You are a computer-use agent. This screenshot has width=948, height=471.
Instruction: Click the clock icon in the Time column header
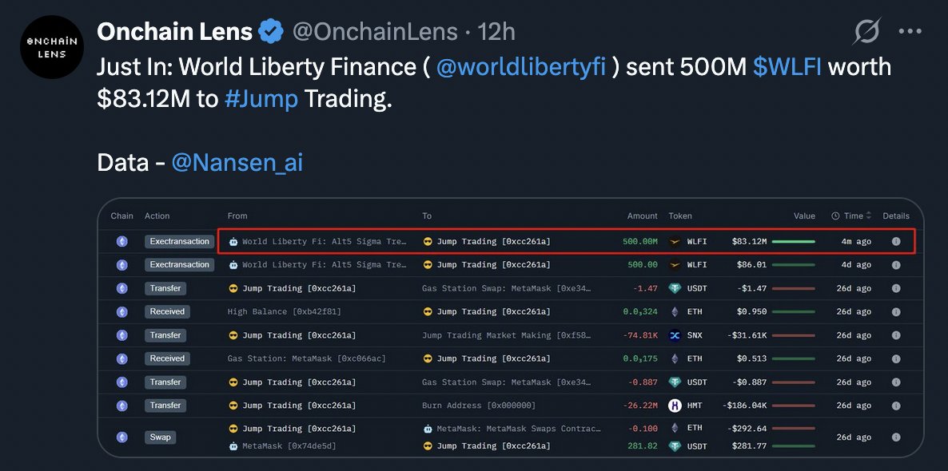point(836,216)
